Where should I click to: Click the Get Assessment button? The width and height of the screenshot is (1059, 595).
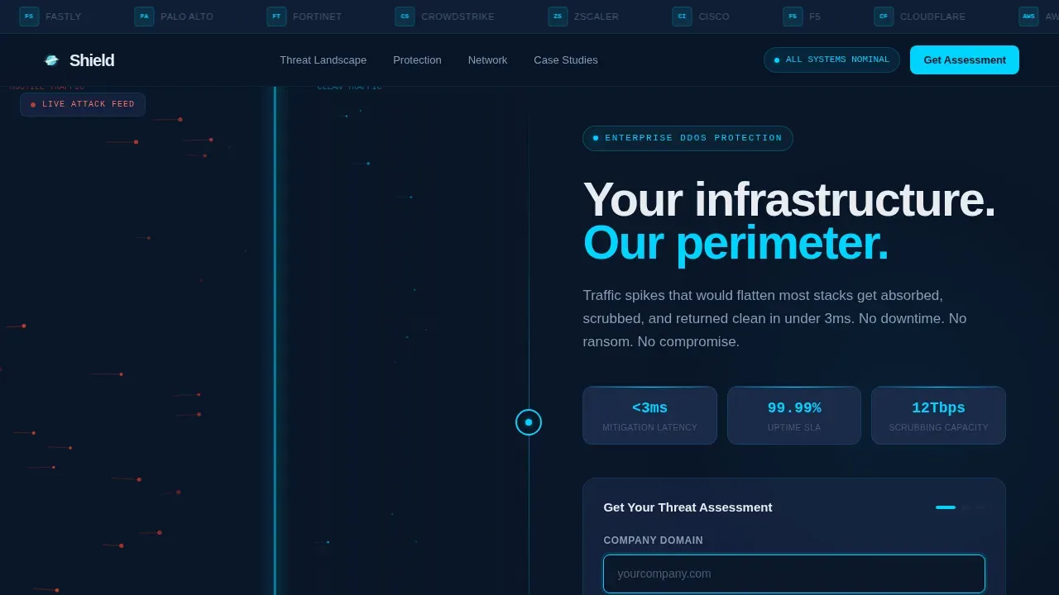tap(965, 60)
